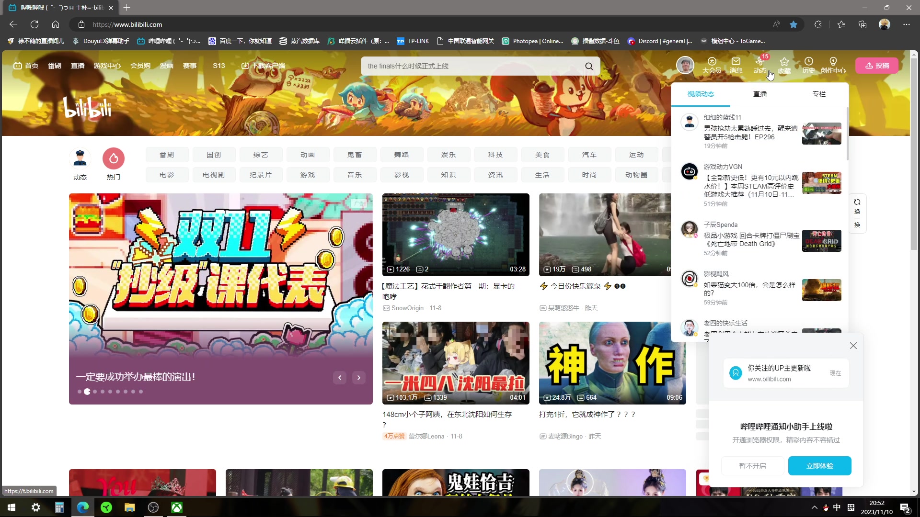Open the 历史 history clock icon
Image resolution: width=920 pixels, height=517 pixels.
click(809, 66)
